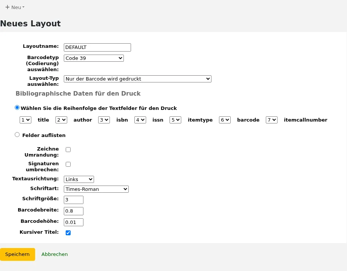Click the Barcodebreite input field

(74, 211)
